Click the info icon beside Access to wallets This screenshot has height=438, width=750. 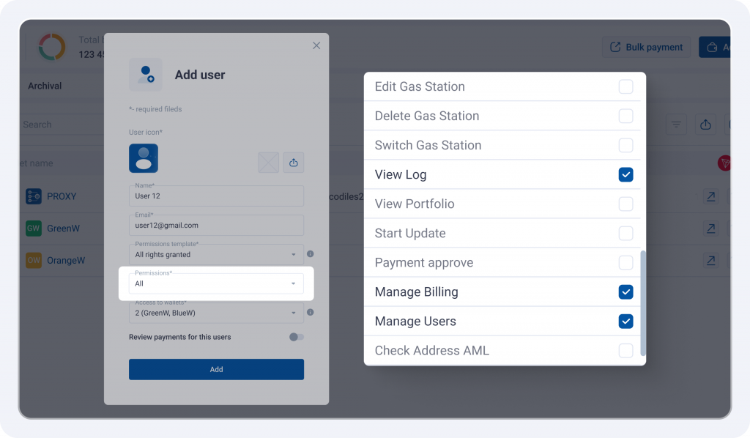[x=311, y=312]
